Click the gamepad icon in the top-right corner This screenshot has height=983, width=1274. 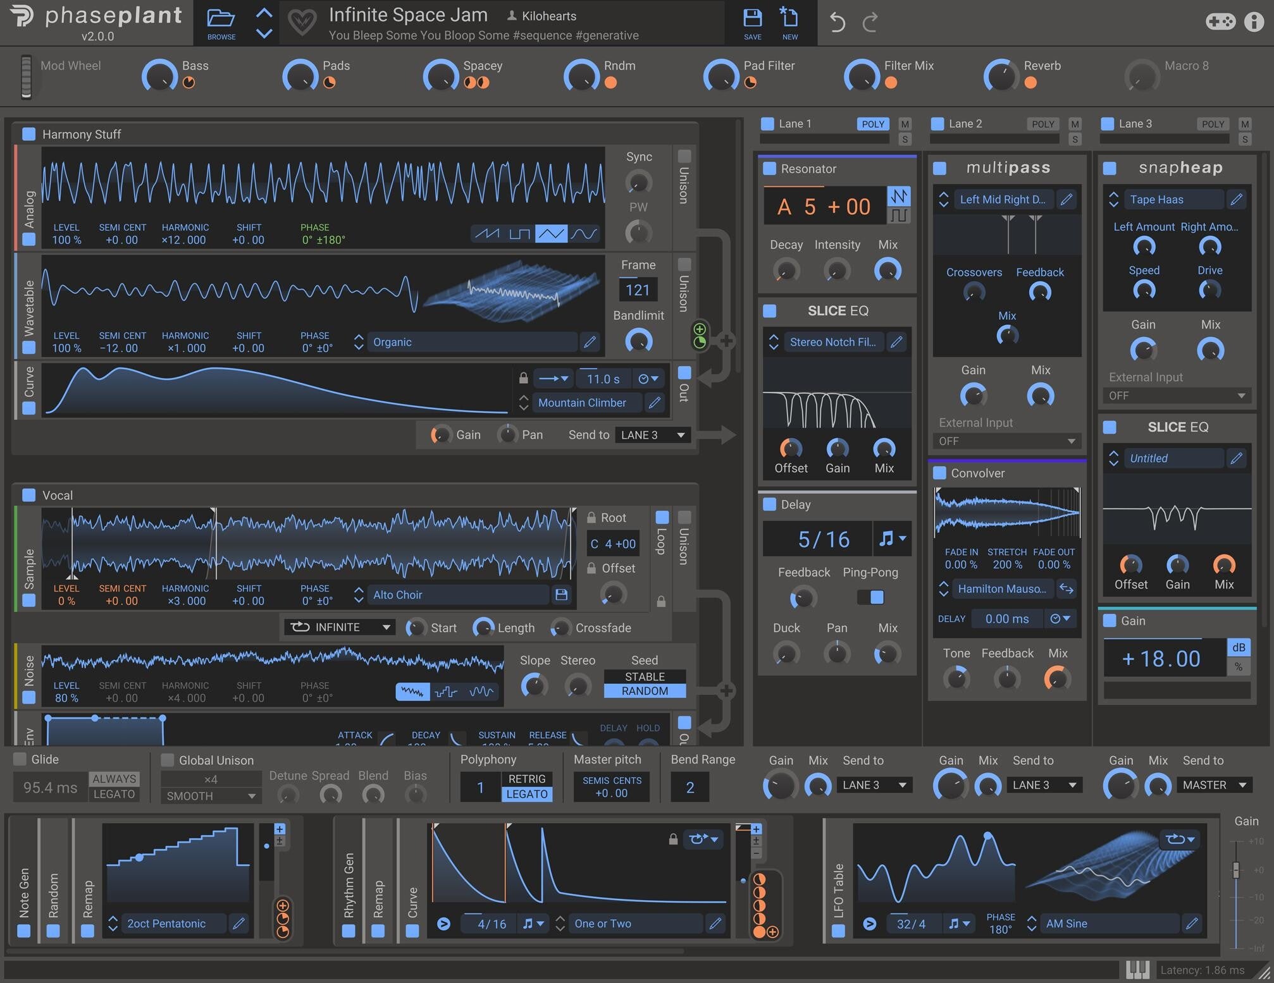(1220, 21)
